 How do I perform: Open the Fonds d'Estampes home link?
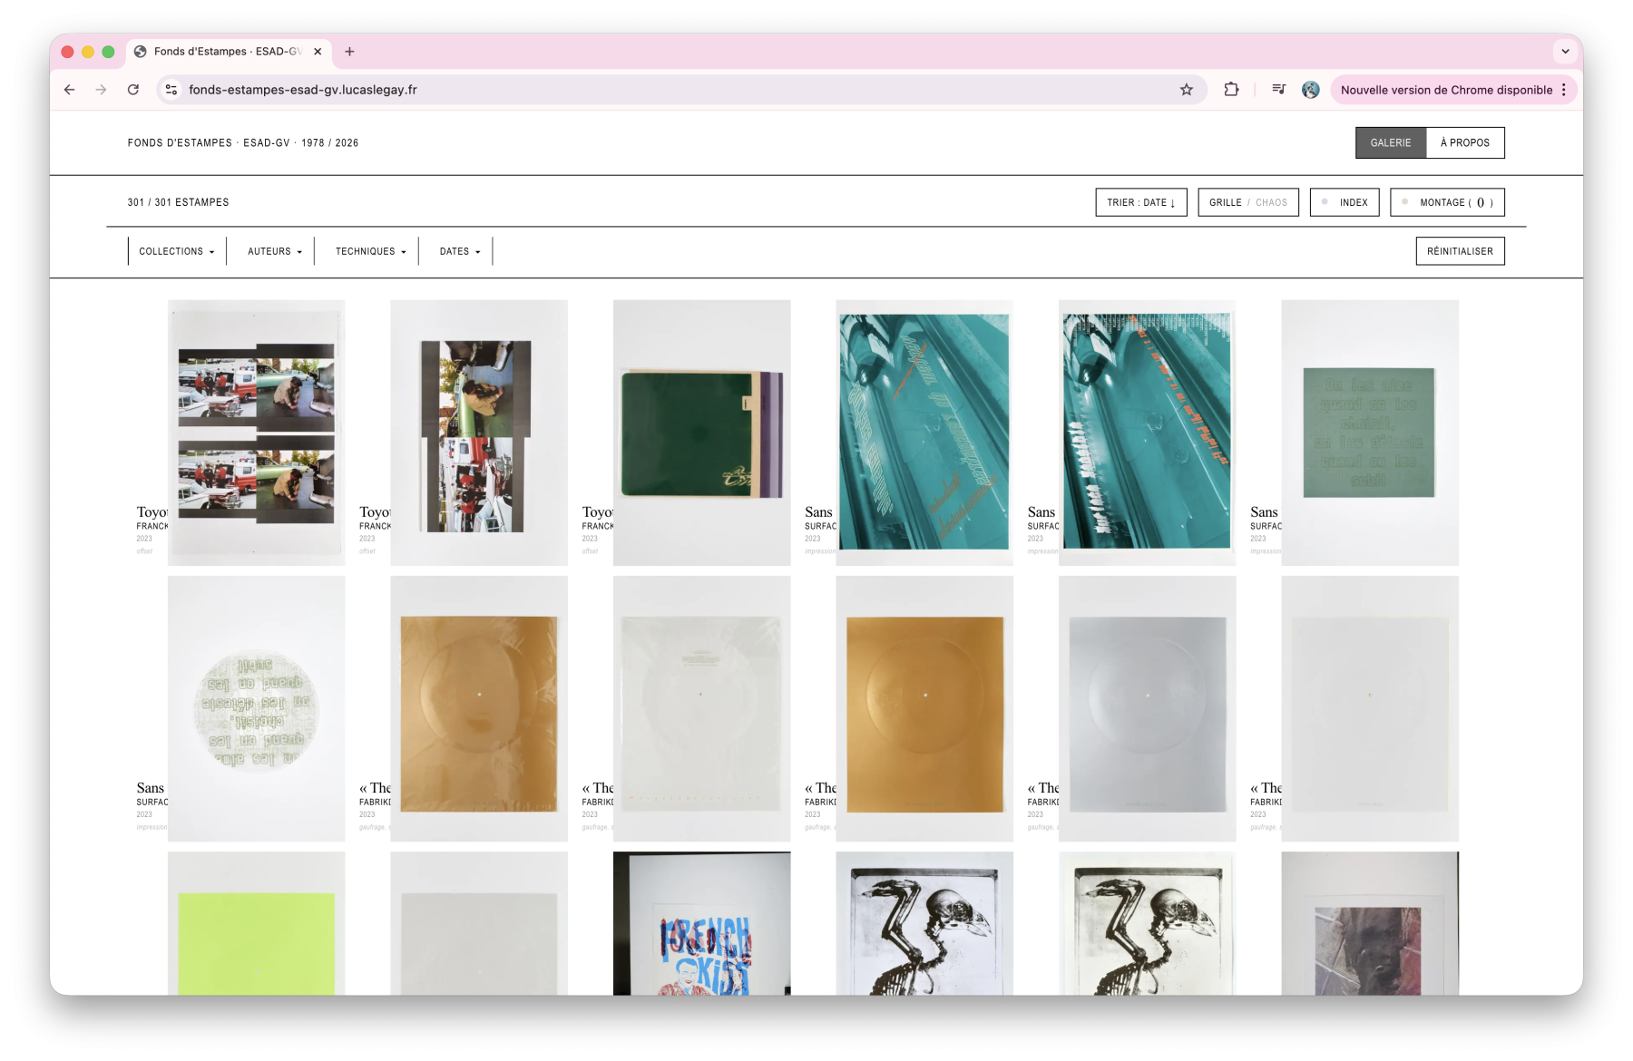(243, 143)
